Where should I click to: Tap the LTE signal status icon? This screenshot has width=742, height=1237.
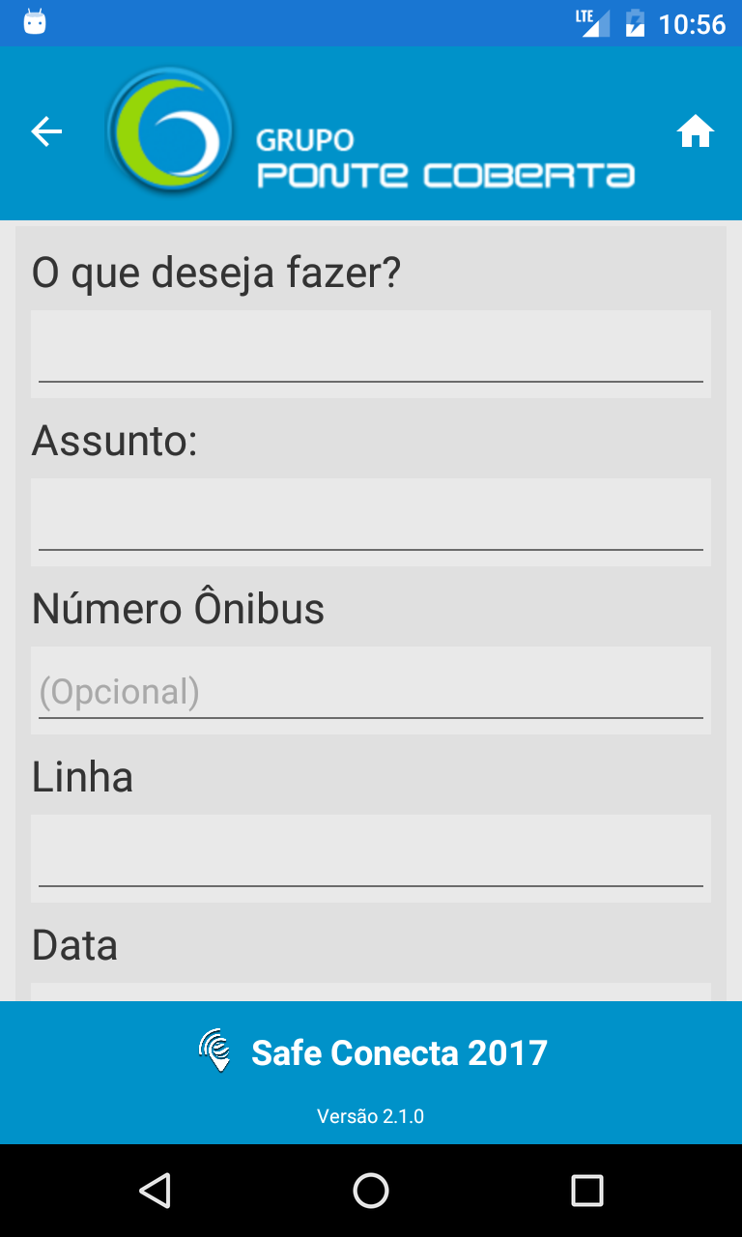(x=593, y=22)
